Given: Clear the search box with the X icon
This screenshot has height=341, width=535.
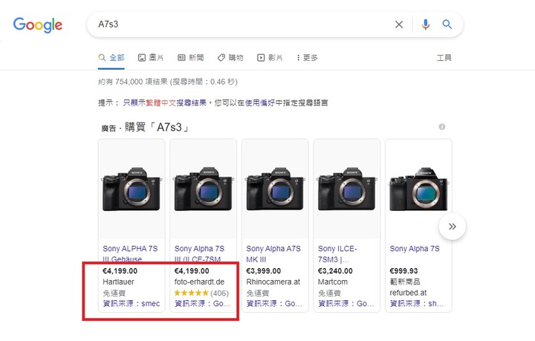Looking at the screenshot, I should pyautogui.click(x=399, y=25).
